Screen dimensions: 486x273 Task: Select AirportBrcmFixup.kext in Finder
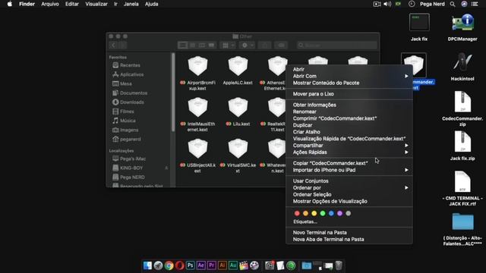197,66
